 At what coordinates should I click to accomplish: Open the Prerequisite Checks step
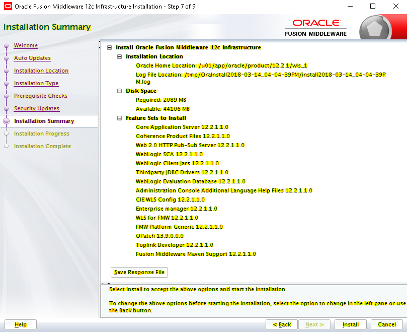pos(40,96)
